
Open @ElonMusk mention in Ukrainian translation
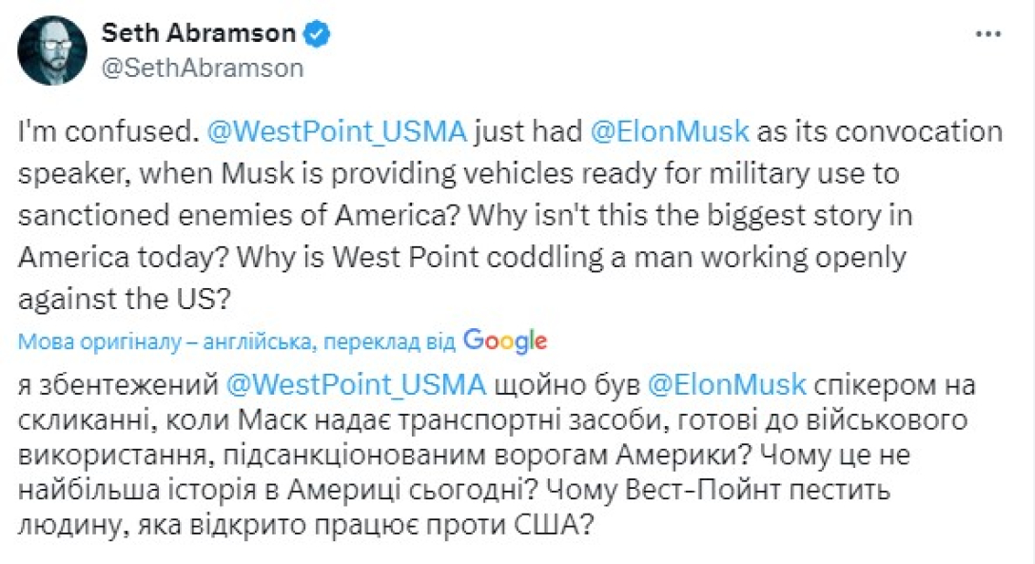pos(727,384)
